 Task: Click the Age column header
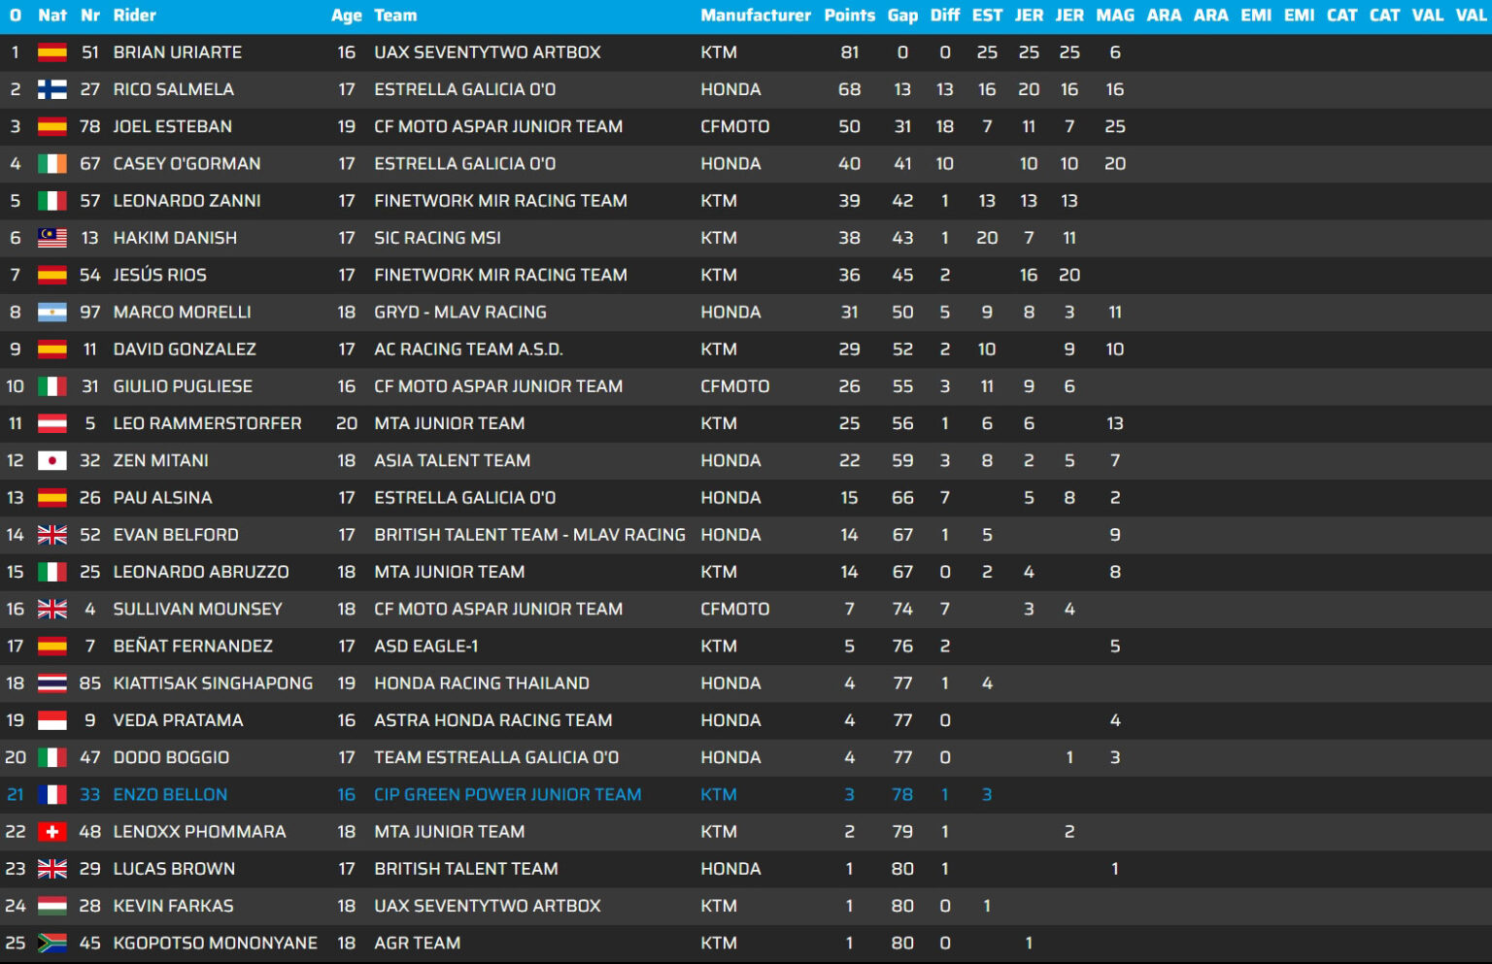[346, 16]
